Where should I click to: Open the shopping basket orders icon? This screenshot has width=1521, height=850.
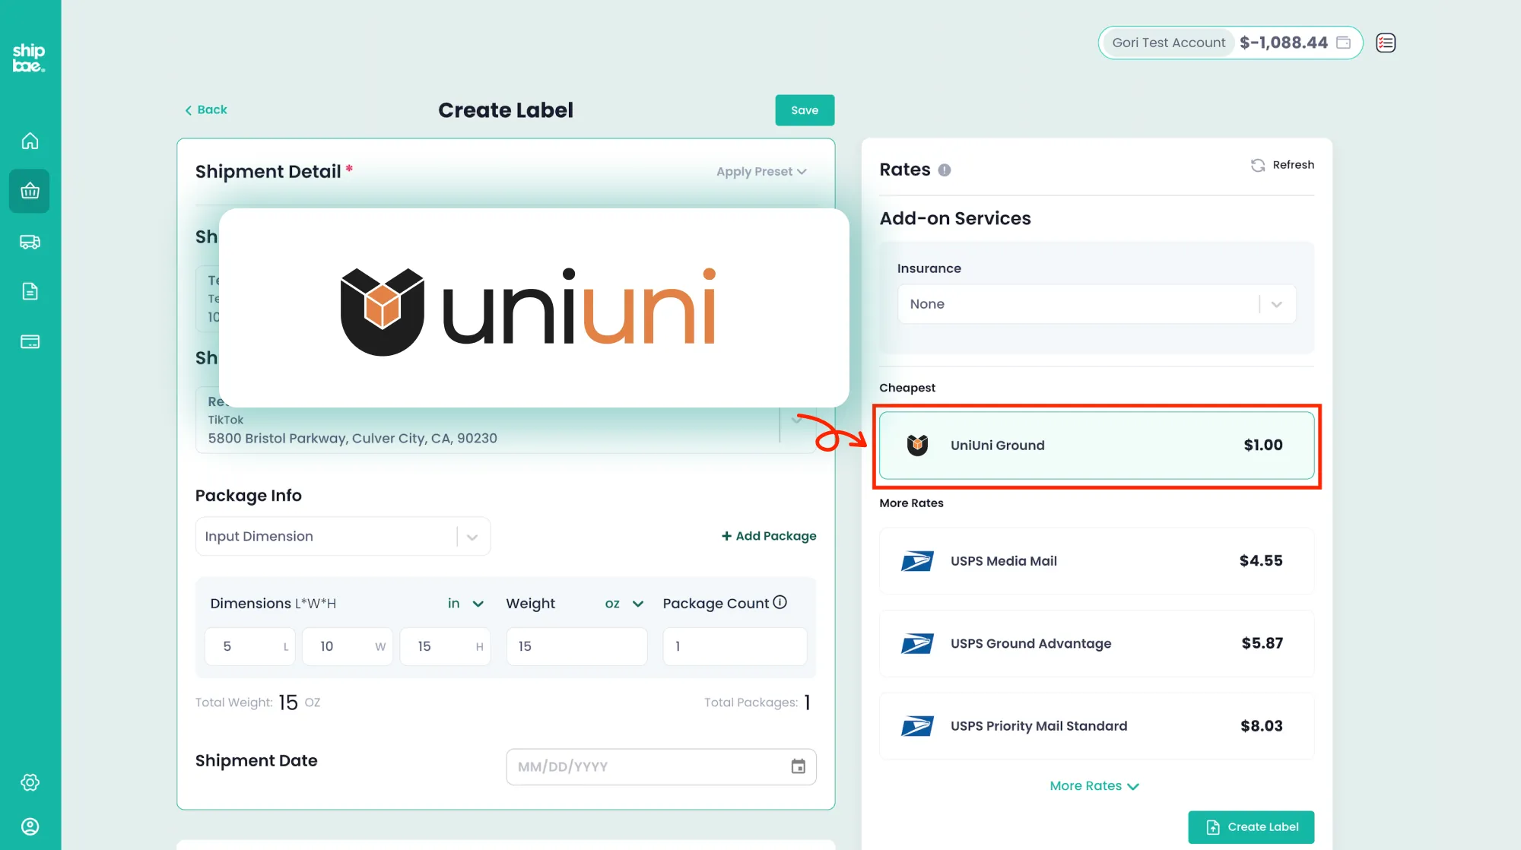coord(30,191)
